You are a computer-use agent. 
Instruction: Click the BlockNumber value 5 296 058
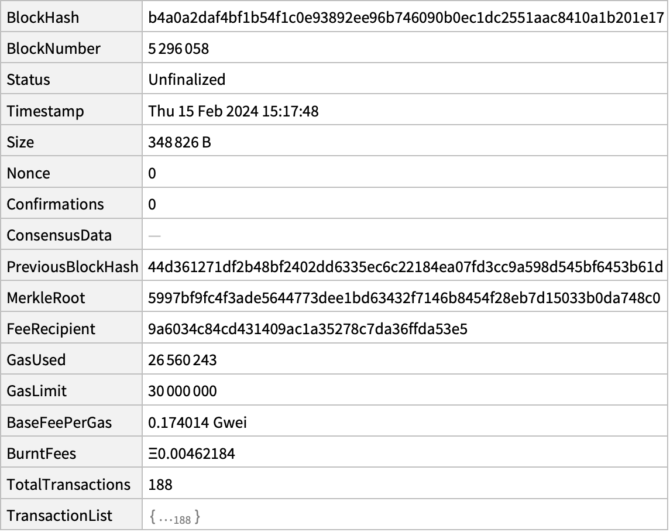click(x=178, y=49)
